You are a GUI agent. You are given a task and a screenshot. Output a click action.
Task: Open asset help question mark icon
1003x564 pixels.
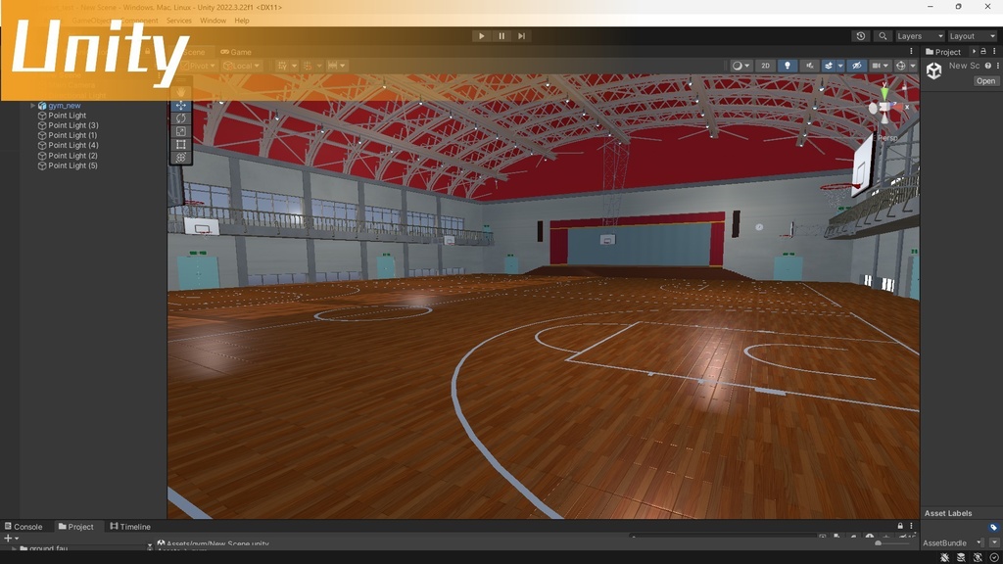(987, 66)
